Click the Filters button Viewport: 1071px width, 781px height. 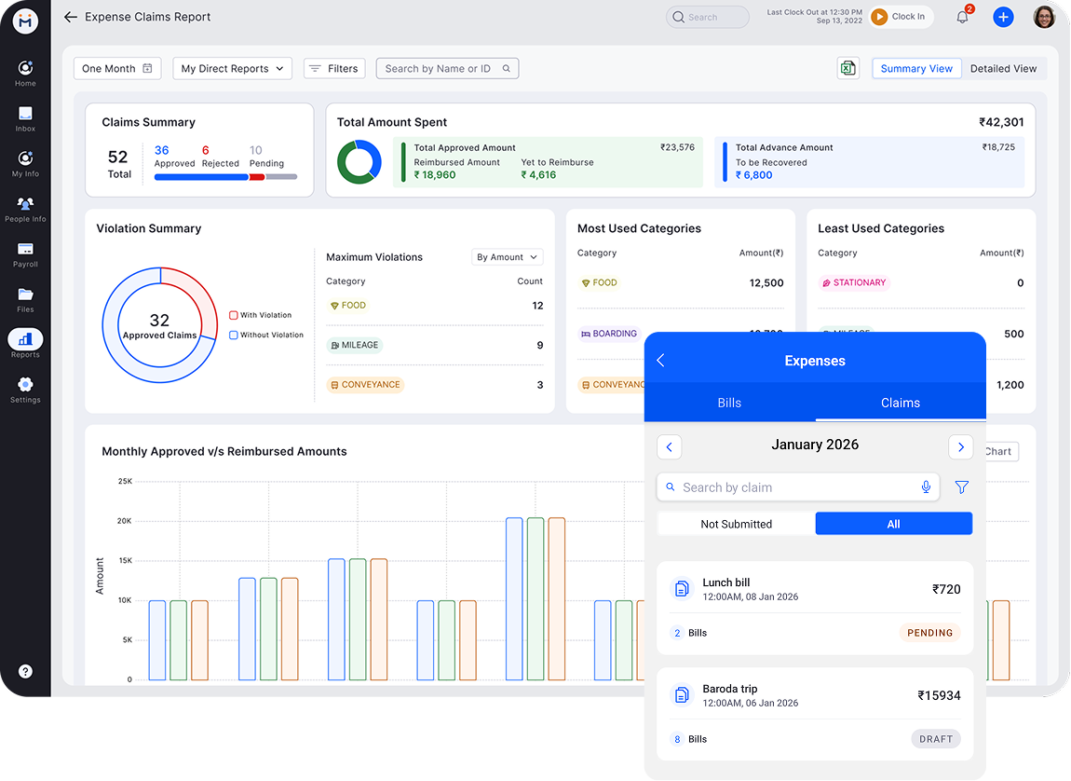334,68
